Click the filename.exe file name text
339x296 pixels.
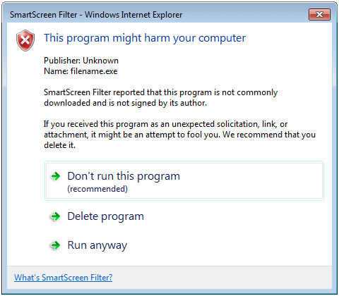click(x=94, y=71)
